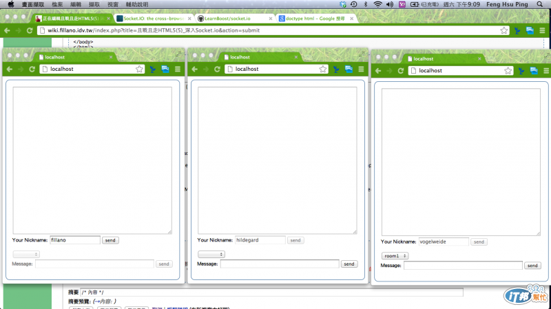The height and width of the screenshot is (309, 551).
Task: Open the room1 dropdown in vogelweide window
Action: tap(395, 256)
